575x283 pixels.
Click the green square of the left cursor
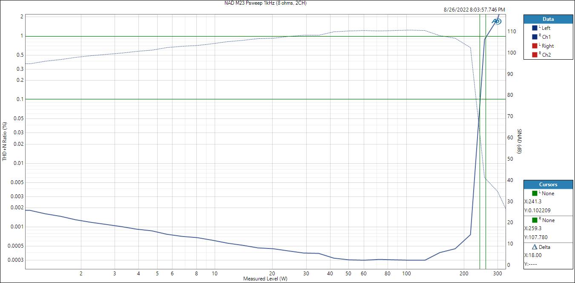pyautogui.click(x=535, y=193)
